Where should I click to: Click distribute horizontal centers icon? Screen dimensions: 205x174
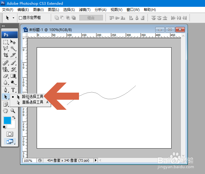179,18
